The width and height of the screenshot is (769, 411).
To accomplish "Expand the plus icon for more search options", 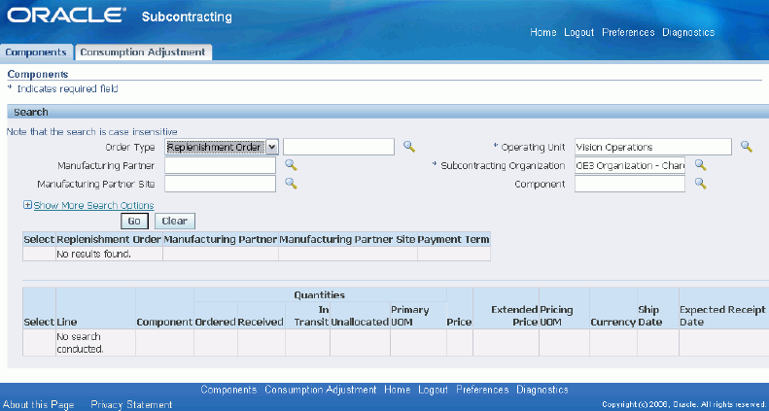I will [28, 205].
